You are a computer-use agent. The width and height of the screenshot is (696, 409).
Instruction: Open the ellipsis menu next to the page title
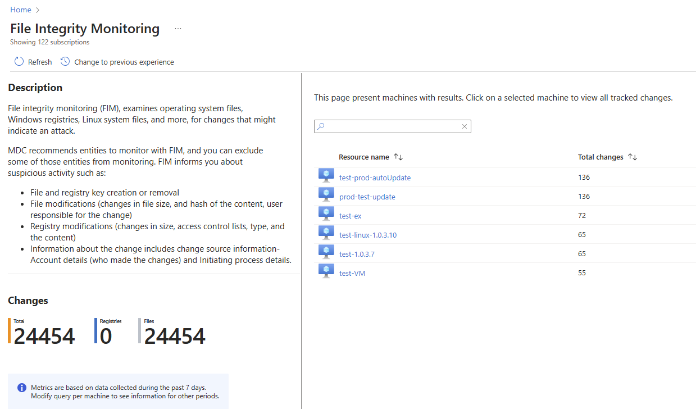[x=178, y=28]
